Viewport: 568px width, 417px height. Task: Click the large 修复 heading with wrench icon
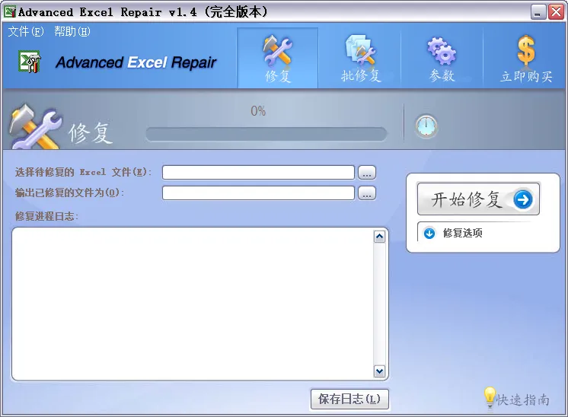[61, 128]
